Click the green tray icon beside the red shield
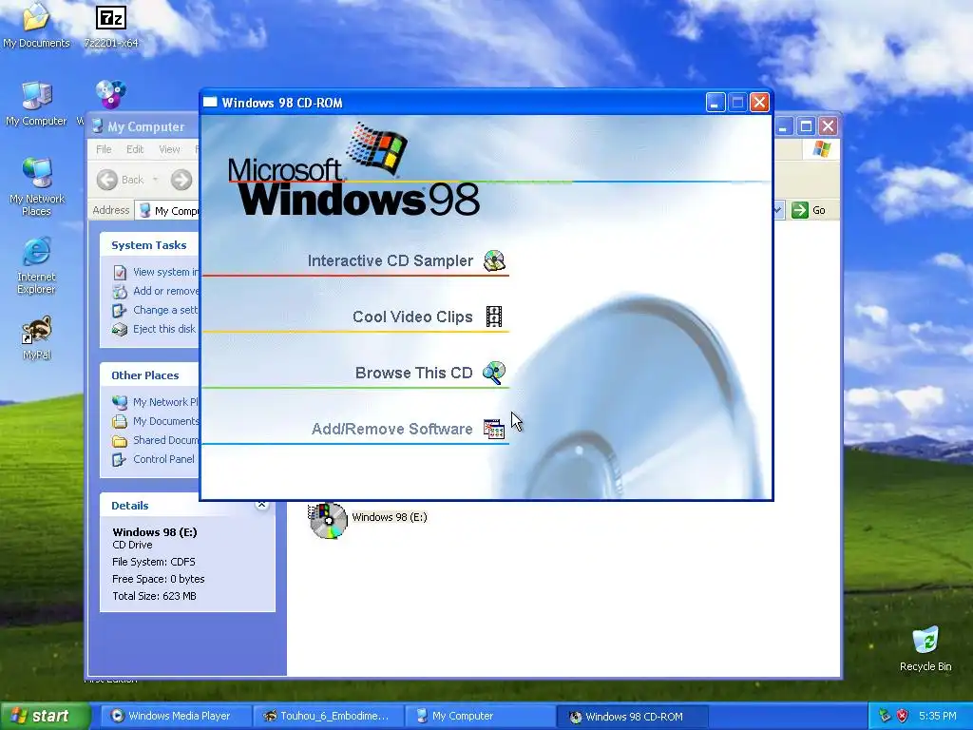The width and height of the screenshot is (973, 730). (885, 716)
